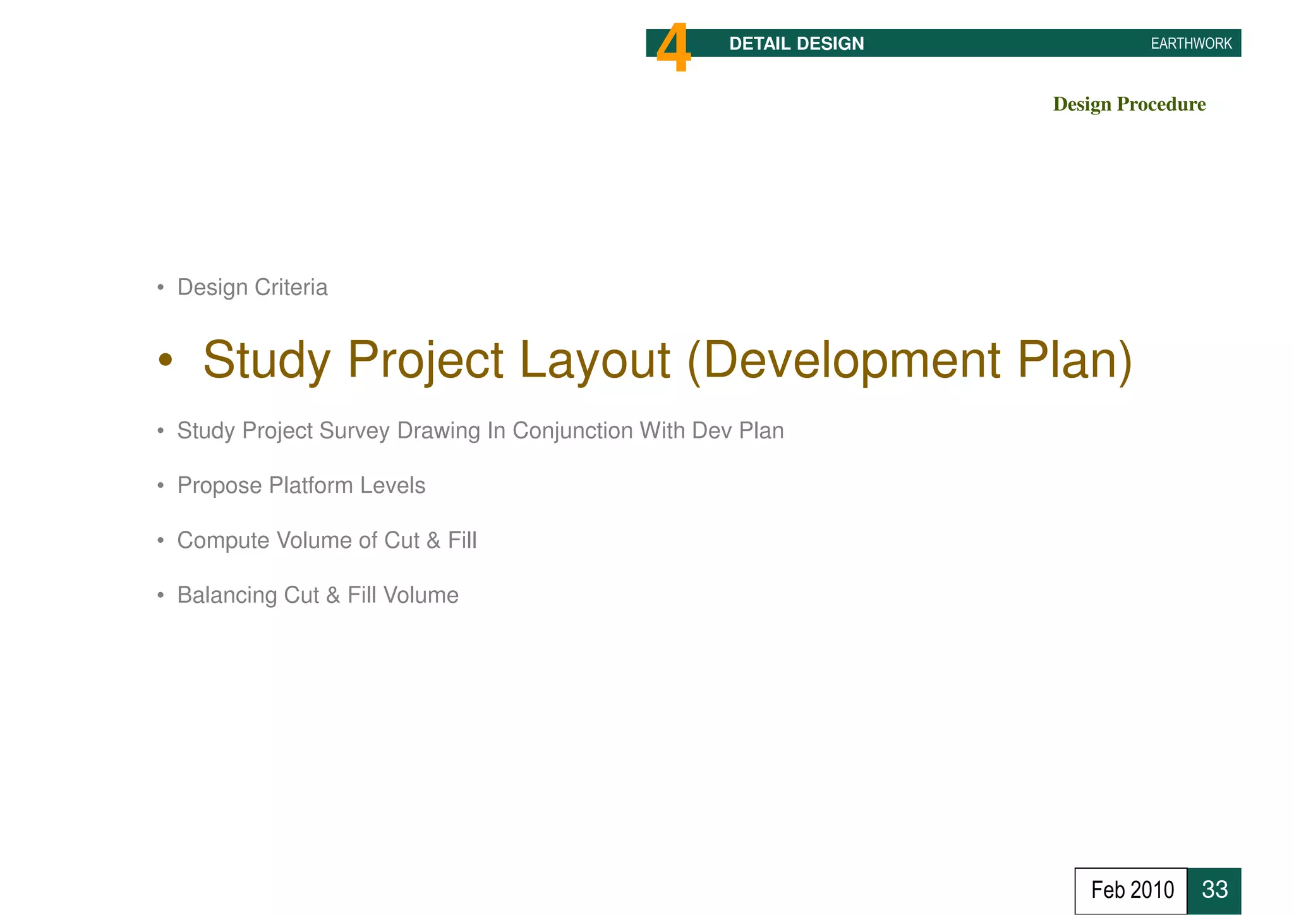Click the 'Propose Platform Levels' bullet

point(301,485)
